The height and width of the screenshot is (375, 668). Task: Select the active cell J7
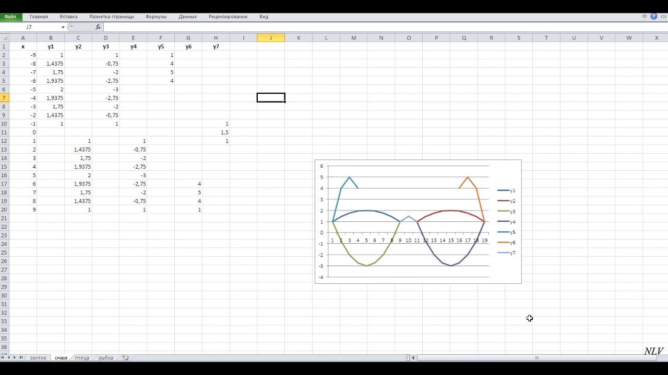click(x=271, y=98)
